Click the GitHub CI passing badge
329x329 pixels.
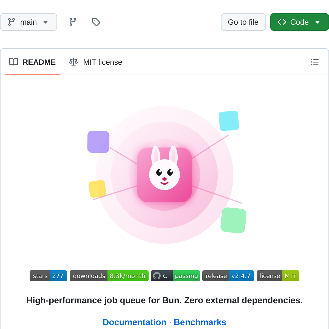(x=175, y=276)
